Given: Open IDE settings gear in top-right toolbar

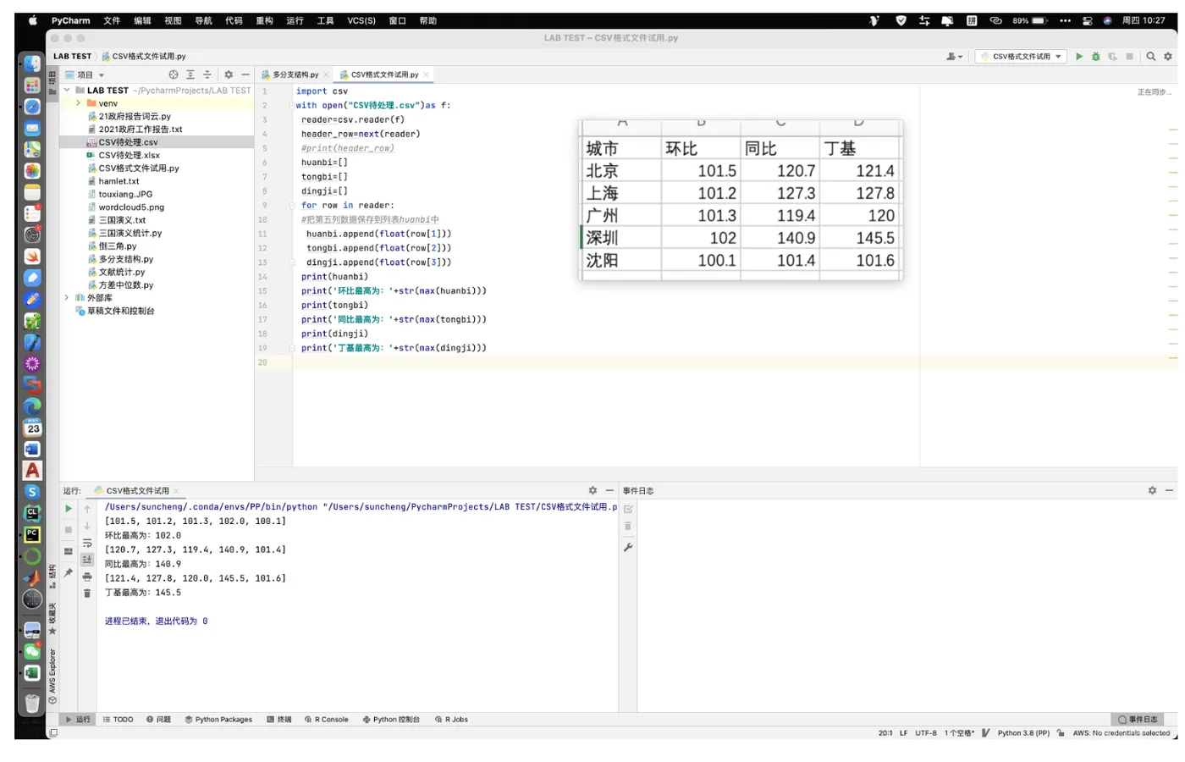Looking at the screenshot, I should click(x=1168, y=57).
